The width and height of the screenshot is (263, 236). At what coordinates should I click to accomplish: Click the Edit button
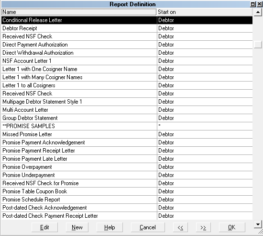click(44, 227)
